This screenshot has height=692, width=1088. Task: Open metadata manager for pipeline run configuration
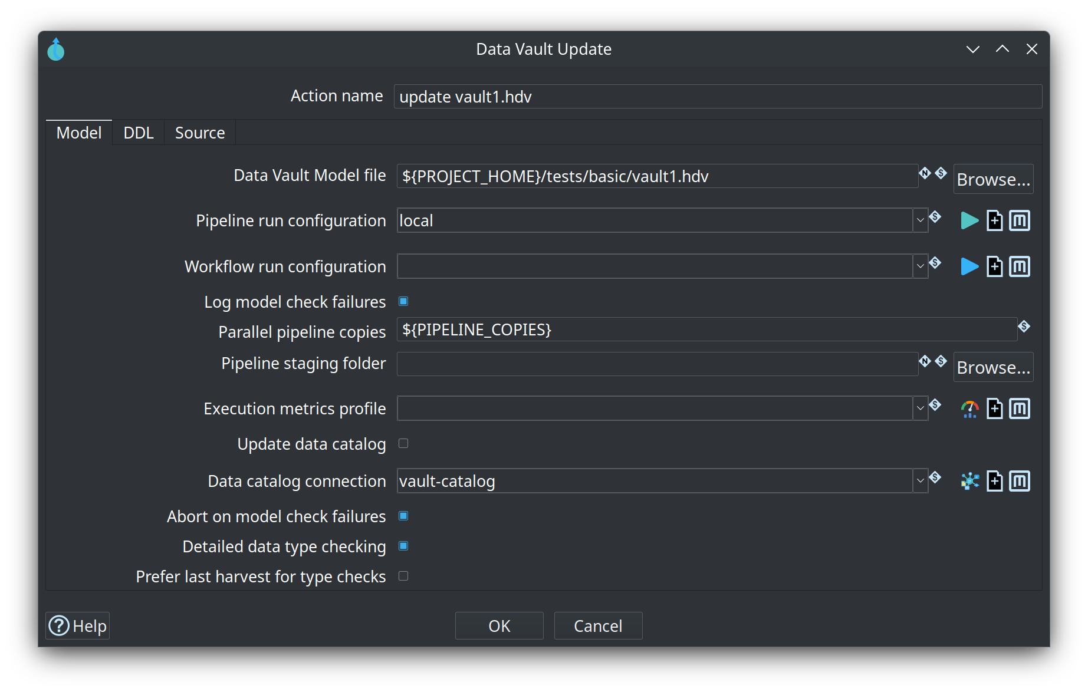[1020, 220]
